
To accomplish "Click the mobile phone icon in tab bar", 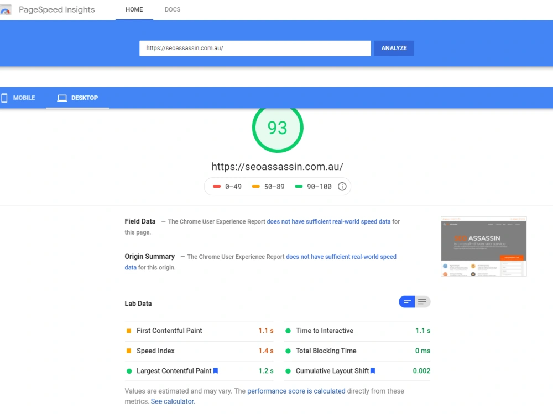I will click(x=4, y=98).
